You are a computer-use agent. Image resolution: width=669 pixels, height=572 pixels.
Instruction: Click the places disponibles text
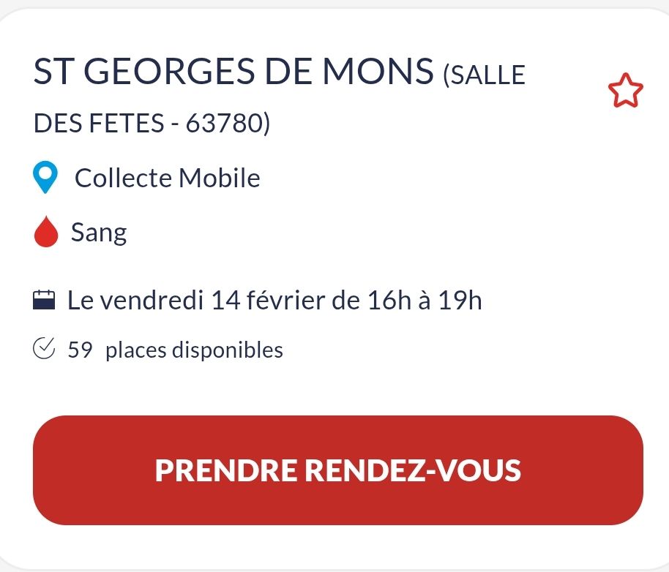pyautogui.click(x=194, y=350)
